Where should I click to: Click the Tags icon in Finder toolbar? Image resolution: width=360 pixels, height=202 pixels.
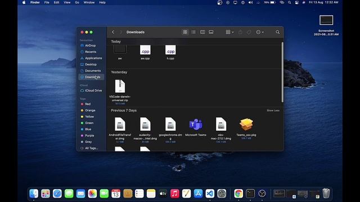(249, 32)
